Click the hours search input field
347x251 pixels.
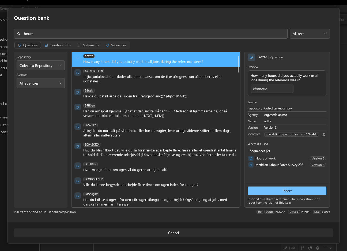click(151, 34)
